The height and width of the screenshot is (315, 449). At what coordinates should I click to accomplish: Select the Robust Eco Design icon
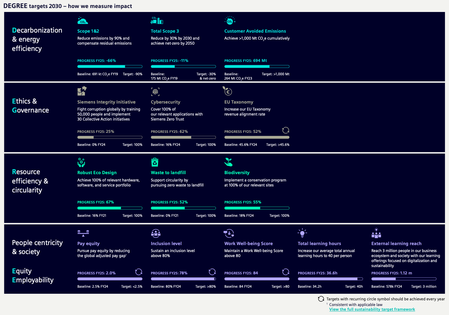(x=81, y=162)
